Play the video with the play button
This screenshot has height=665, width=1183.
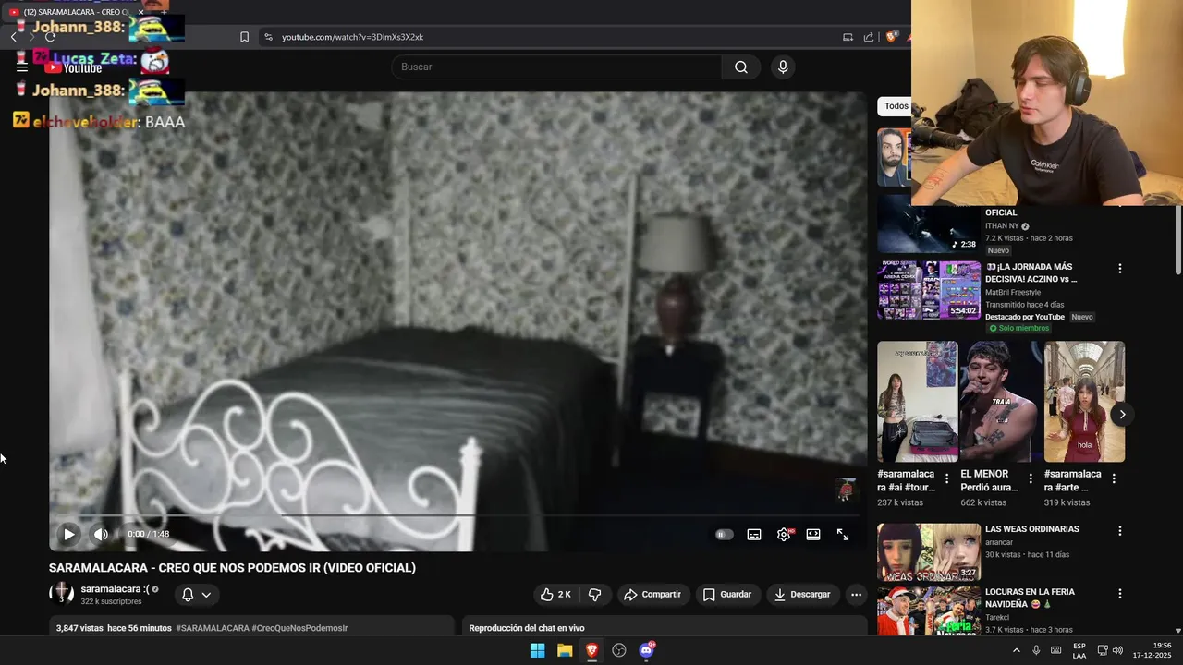[69, 534]
